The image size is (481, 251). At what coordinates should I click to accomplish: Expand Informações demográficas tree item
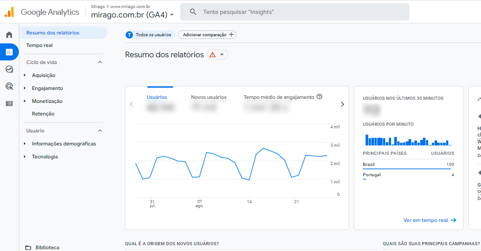25,144
